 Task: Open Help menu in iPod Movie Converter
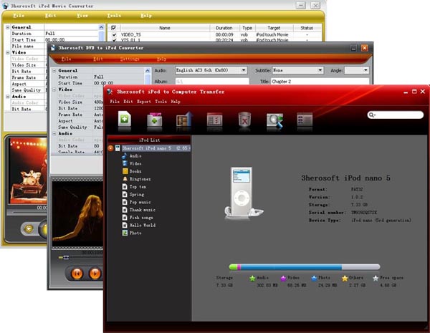click(x=146, y=16)
